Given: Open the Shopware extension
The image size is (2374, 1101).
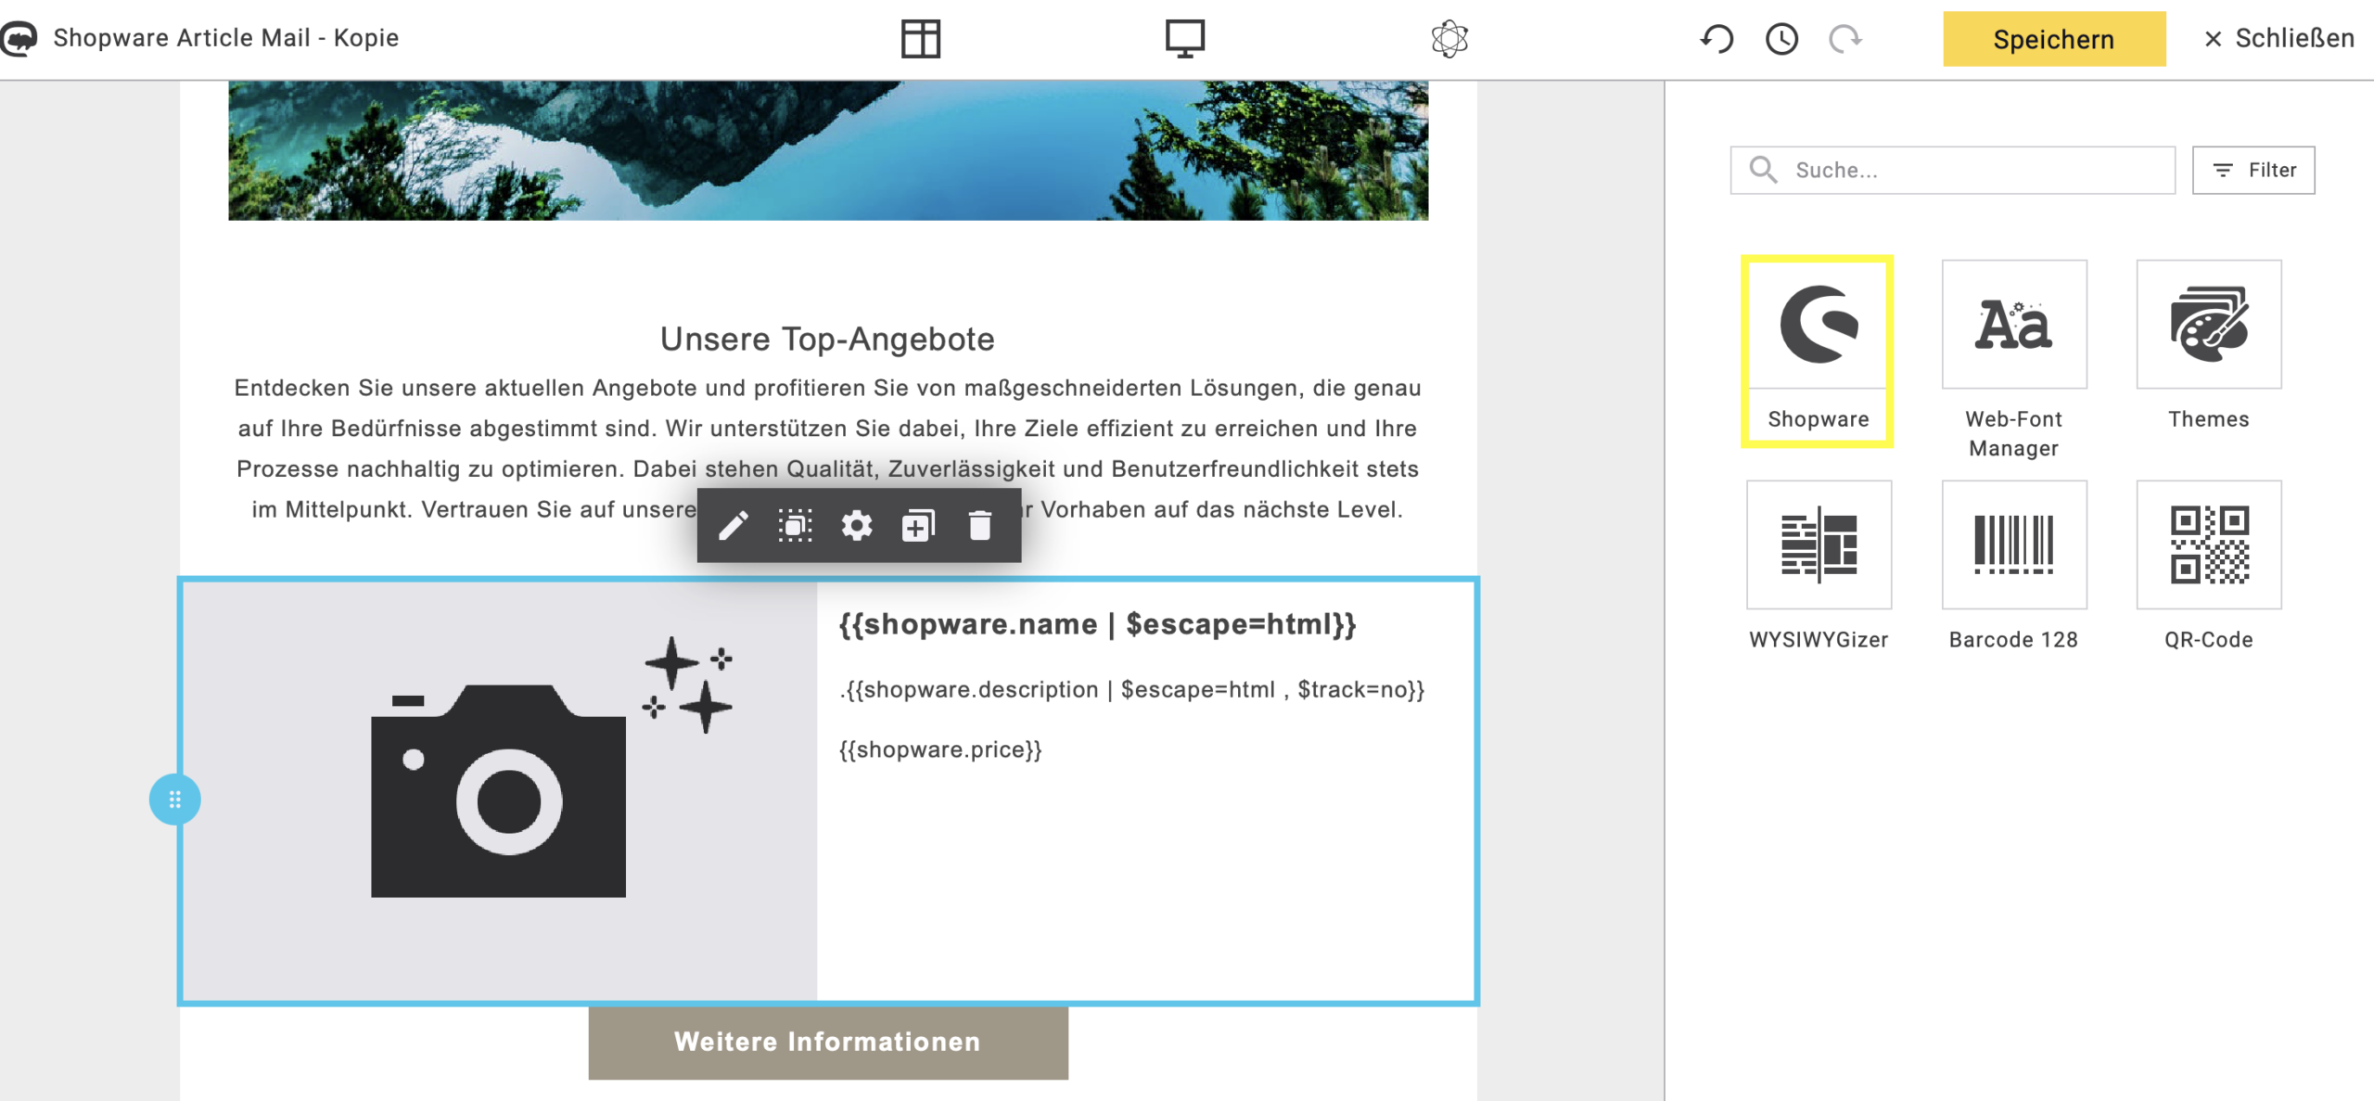Looking at the screenshot, I should coord(1818,352).
